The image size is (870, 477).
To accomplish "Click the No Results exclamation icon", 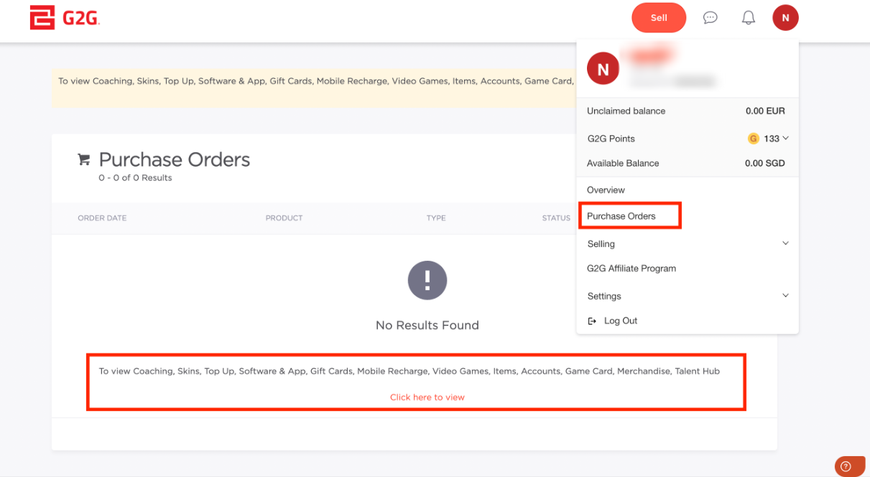I will click(x=427, y=280).
